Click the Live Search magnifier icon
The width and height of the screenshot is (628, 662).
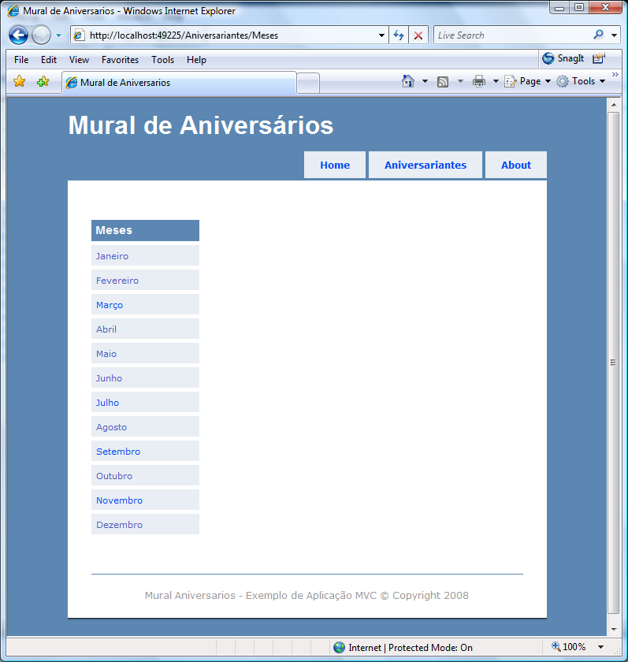[x=599, y=35]
